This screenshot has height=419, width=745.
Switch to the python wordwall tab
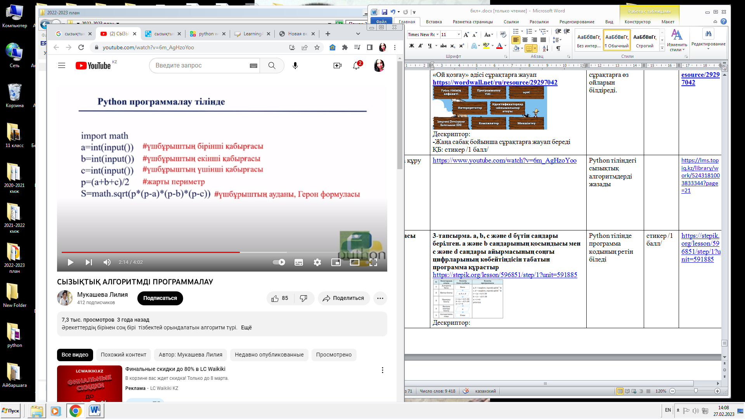coord(208,34)
